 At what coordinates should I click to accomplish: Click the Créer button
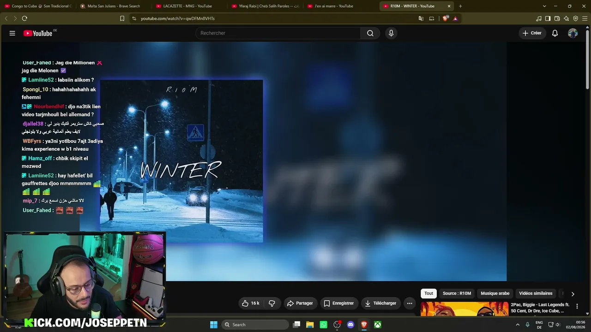pos(532,33)
